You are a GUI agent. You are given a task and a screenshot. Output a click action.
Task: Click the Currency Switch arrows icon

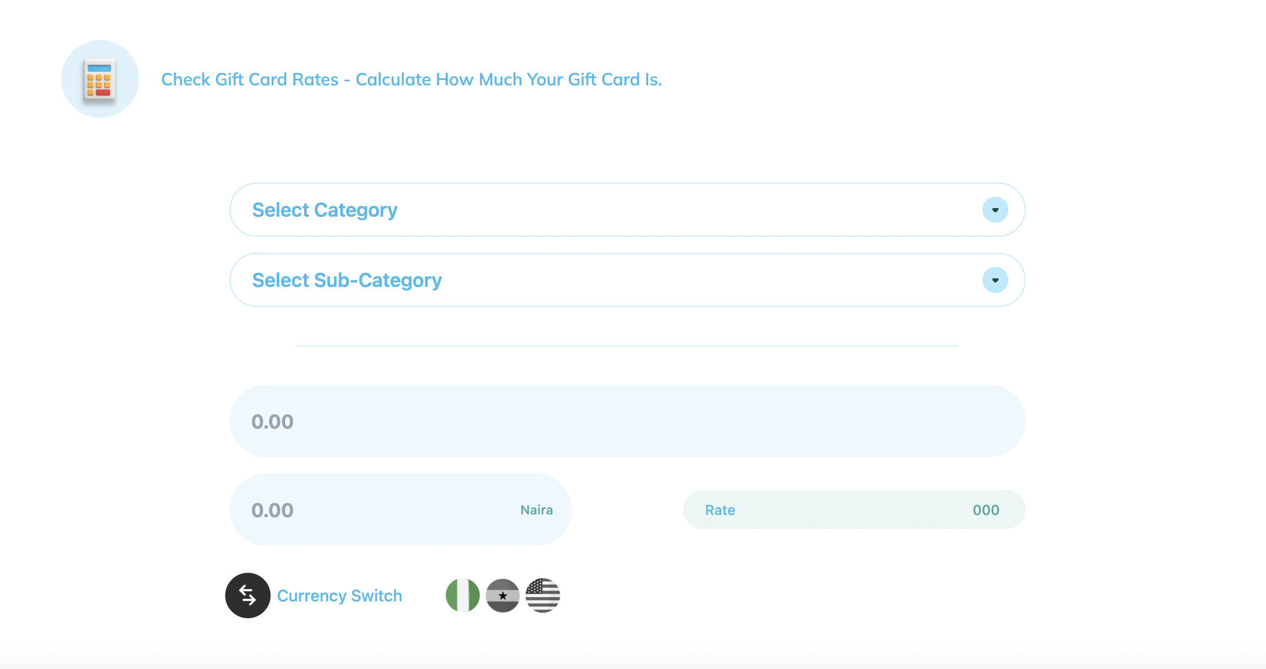(248, 596)
